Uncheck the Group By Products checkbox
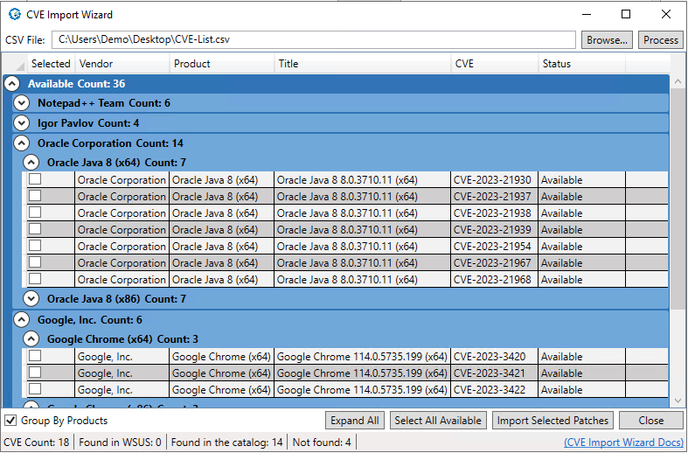Viewport: 688px width, 453px height. [10, 421]
